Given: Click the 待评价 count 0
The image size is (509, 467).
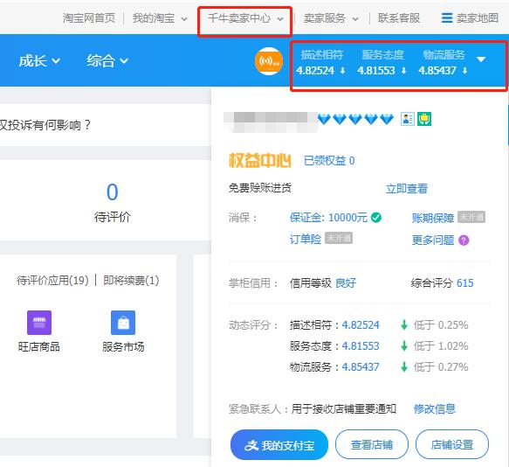Looking at the screenshot, I should (x=113, y=192).
